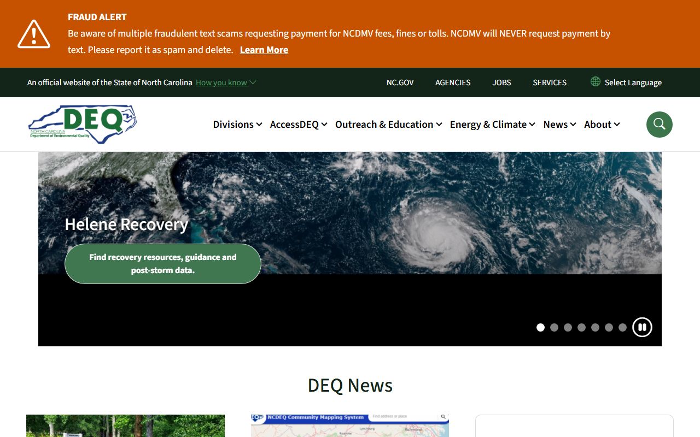The image size is (700, 437).
Task: Open the outdoor photo news thumbnail
Action: pyautogui.click(x=125, y=426)
